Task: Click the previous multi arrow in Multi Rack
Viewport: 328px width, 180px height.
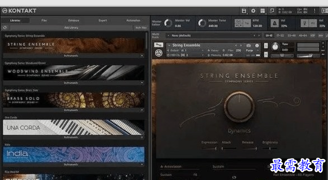Action: coord(254,36)
